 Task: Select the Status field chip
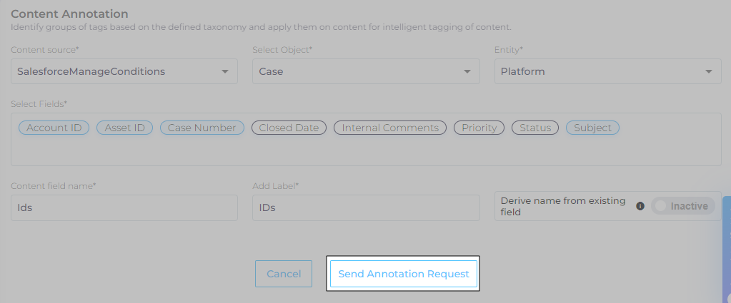(535, 128)
